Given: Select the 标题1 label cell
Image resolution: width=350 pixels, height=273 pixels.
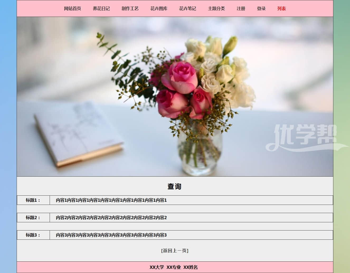Looking at the screenshot, I should (x=33, y=200).
